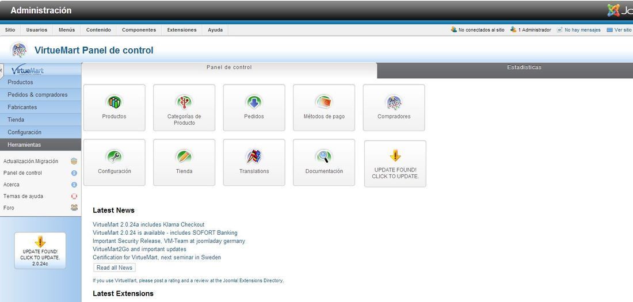Click the No conectados al sitio icon
633x302 pixels.
click(454, 29)
